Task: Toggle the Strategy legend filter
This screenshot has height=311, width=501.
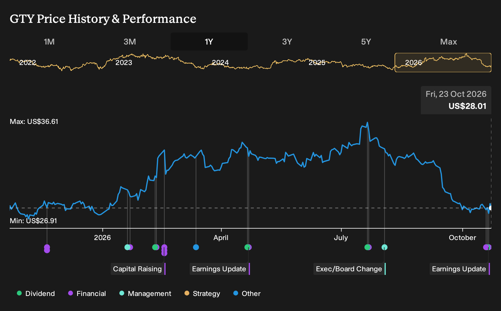Action: coord(202,294)
